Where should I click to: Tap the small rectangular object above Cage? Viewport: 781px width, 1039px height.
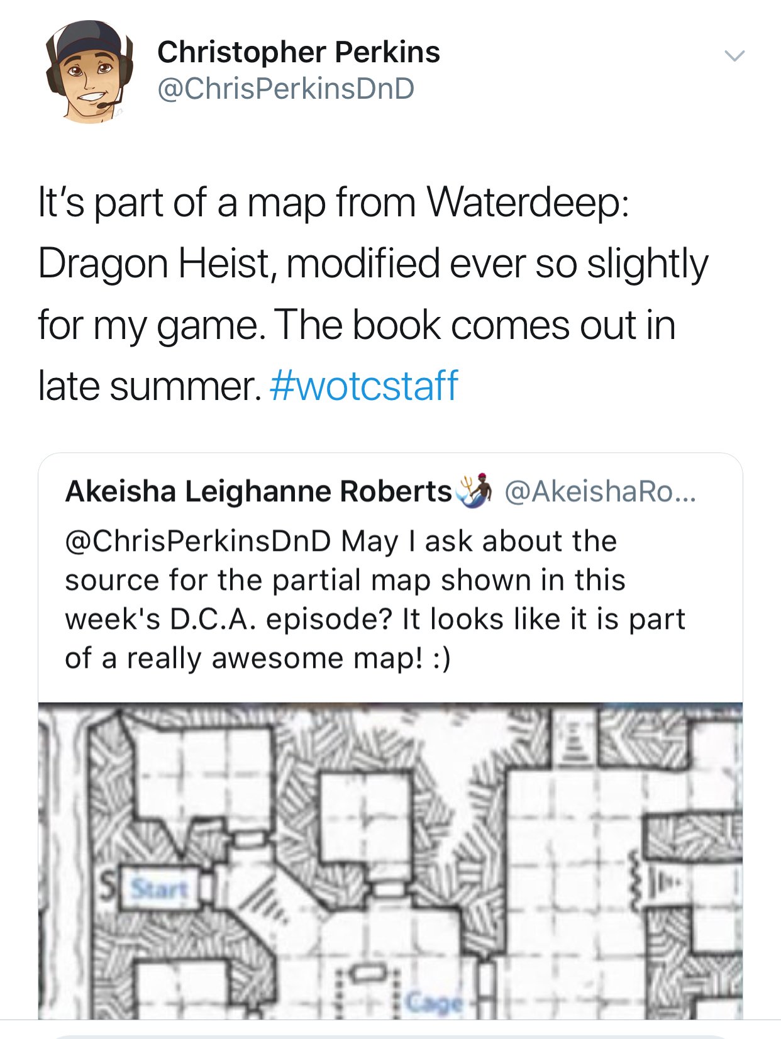tap(370, 972)
